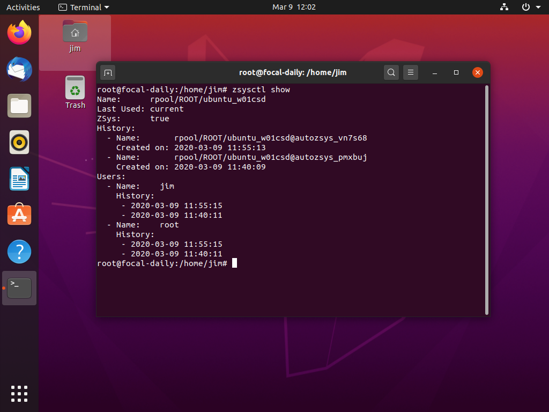Open Ubuntu Software store
The image size is (549, 412).
tap(19, 215)
